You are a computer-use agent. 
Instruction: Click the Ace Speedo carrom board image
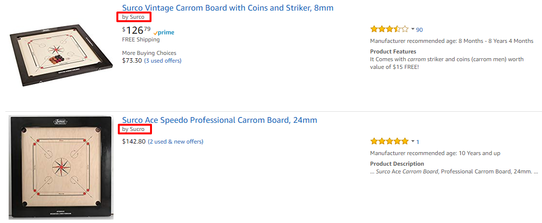click(x=61, y=167)
